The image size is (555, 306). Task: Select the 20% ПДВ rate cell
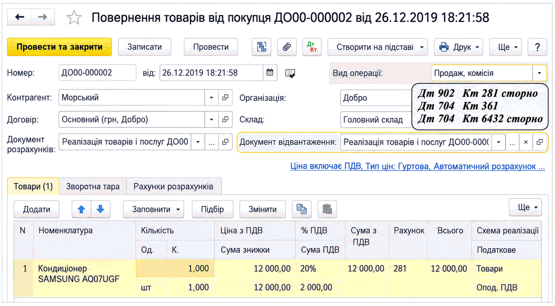coord(320,269)
